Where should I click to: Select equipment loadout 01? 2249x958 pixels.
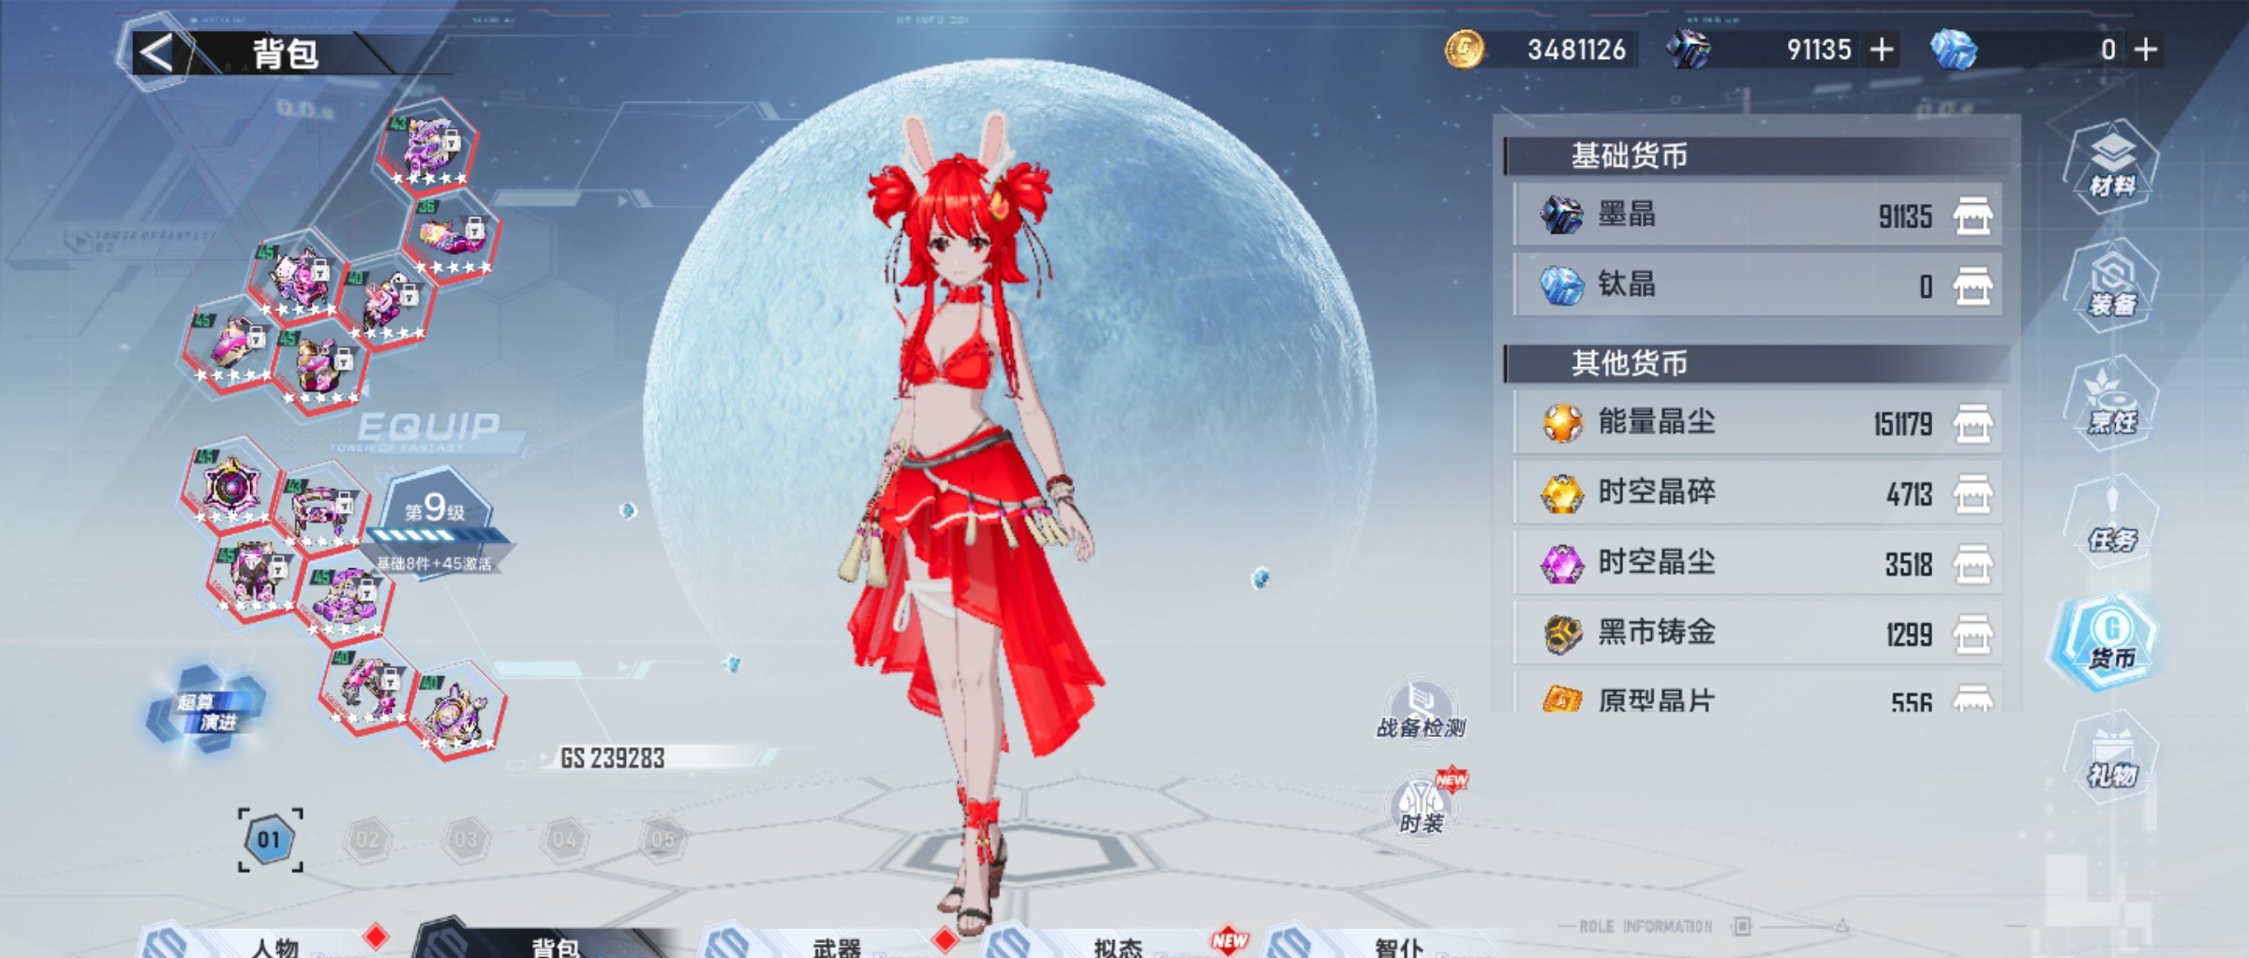pos(270,839)
